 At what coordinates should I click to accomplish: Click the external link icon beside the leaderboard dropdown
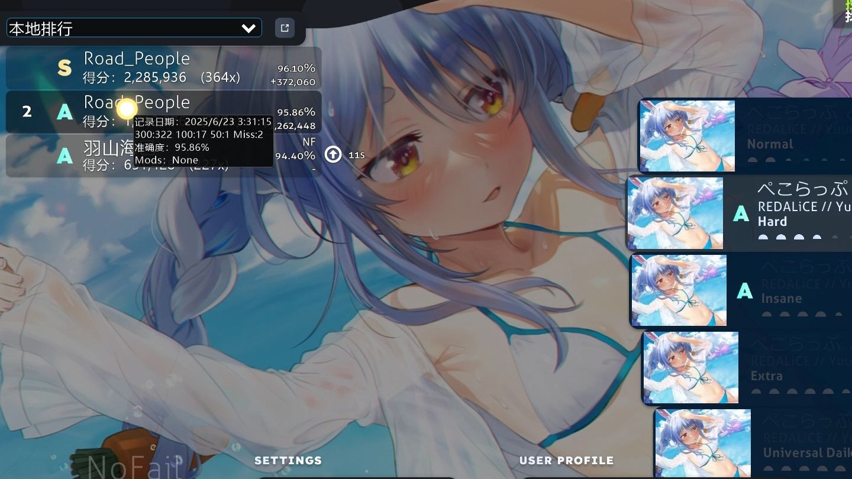(x=285, y=28)
